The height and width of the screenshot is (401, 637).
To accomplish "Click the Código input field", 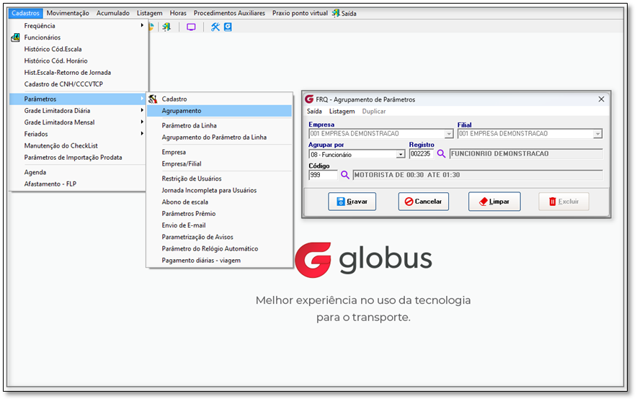I will (x=323, y=175).
